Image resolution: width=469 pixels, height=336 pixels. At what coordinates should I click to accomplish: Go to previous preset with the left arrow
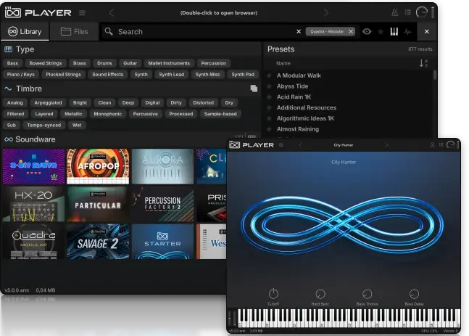[x=112, y=13]
